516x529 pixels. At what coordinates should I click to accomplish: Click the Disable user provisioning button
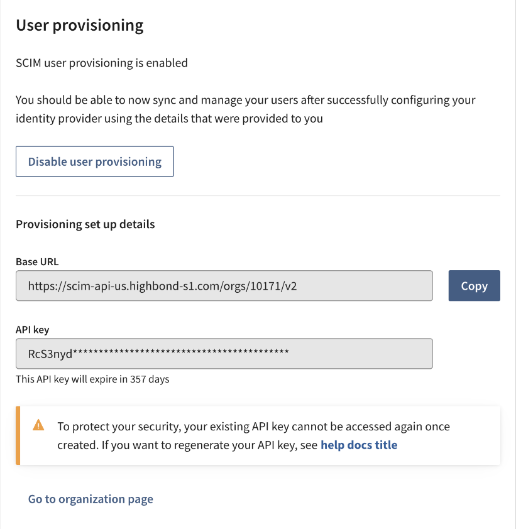pyautogui.click(x=94, y=161)
